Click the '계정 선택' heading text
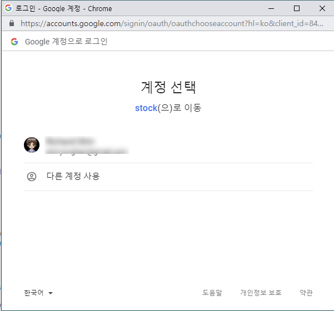 pyautogui.click(x=168, y=87)
